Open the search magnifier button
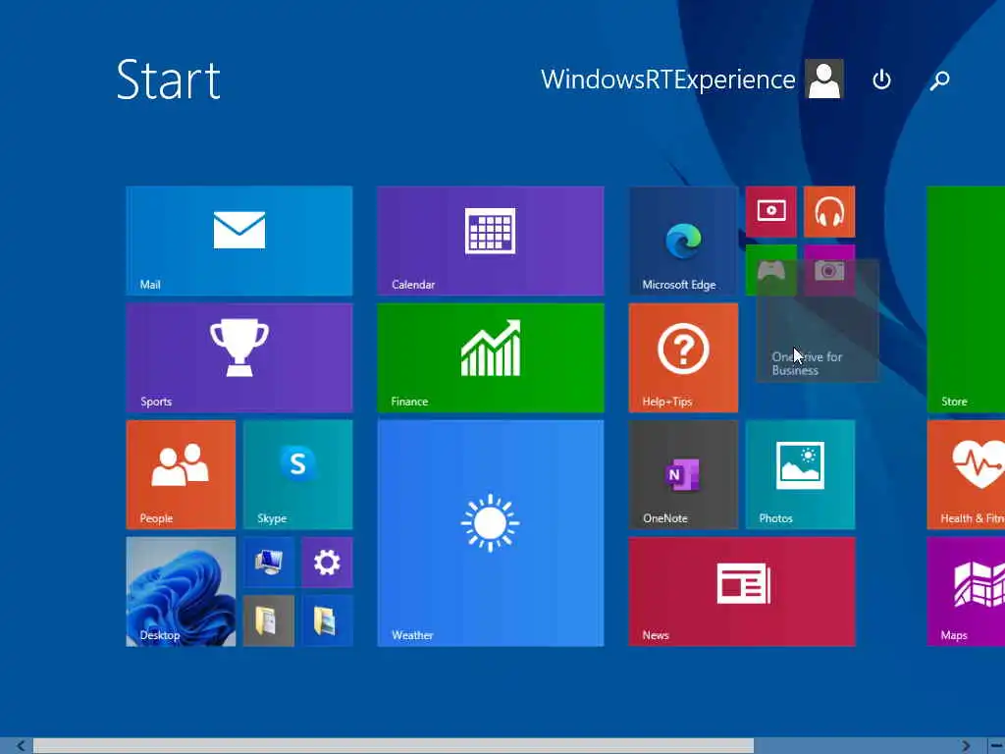The width and height of the screenshot is (1005, 754). (939, 80)
